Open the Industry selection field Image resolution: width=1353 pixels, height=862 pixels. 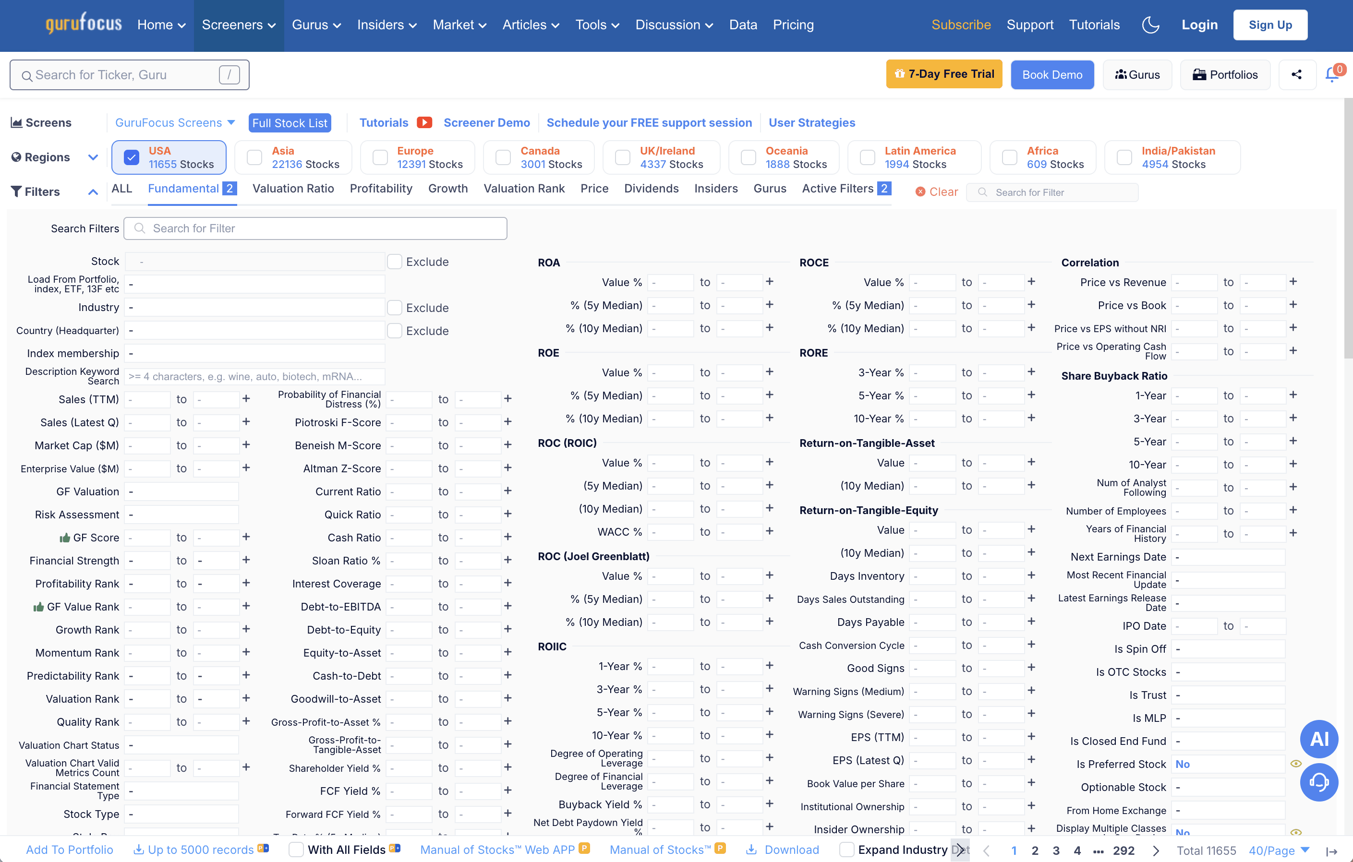(x=254, y=307)
